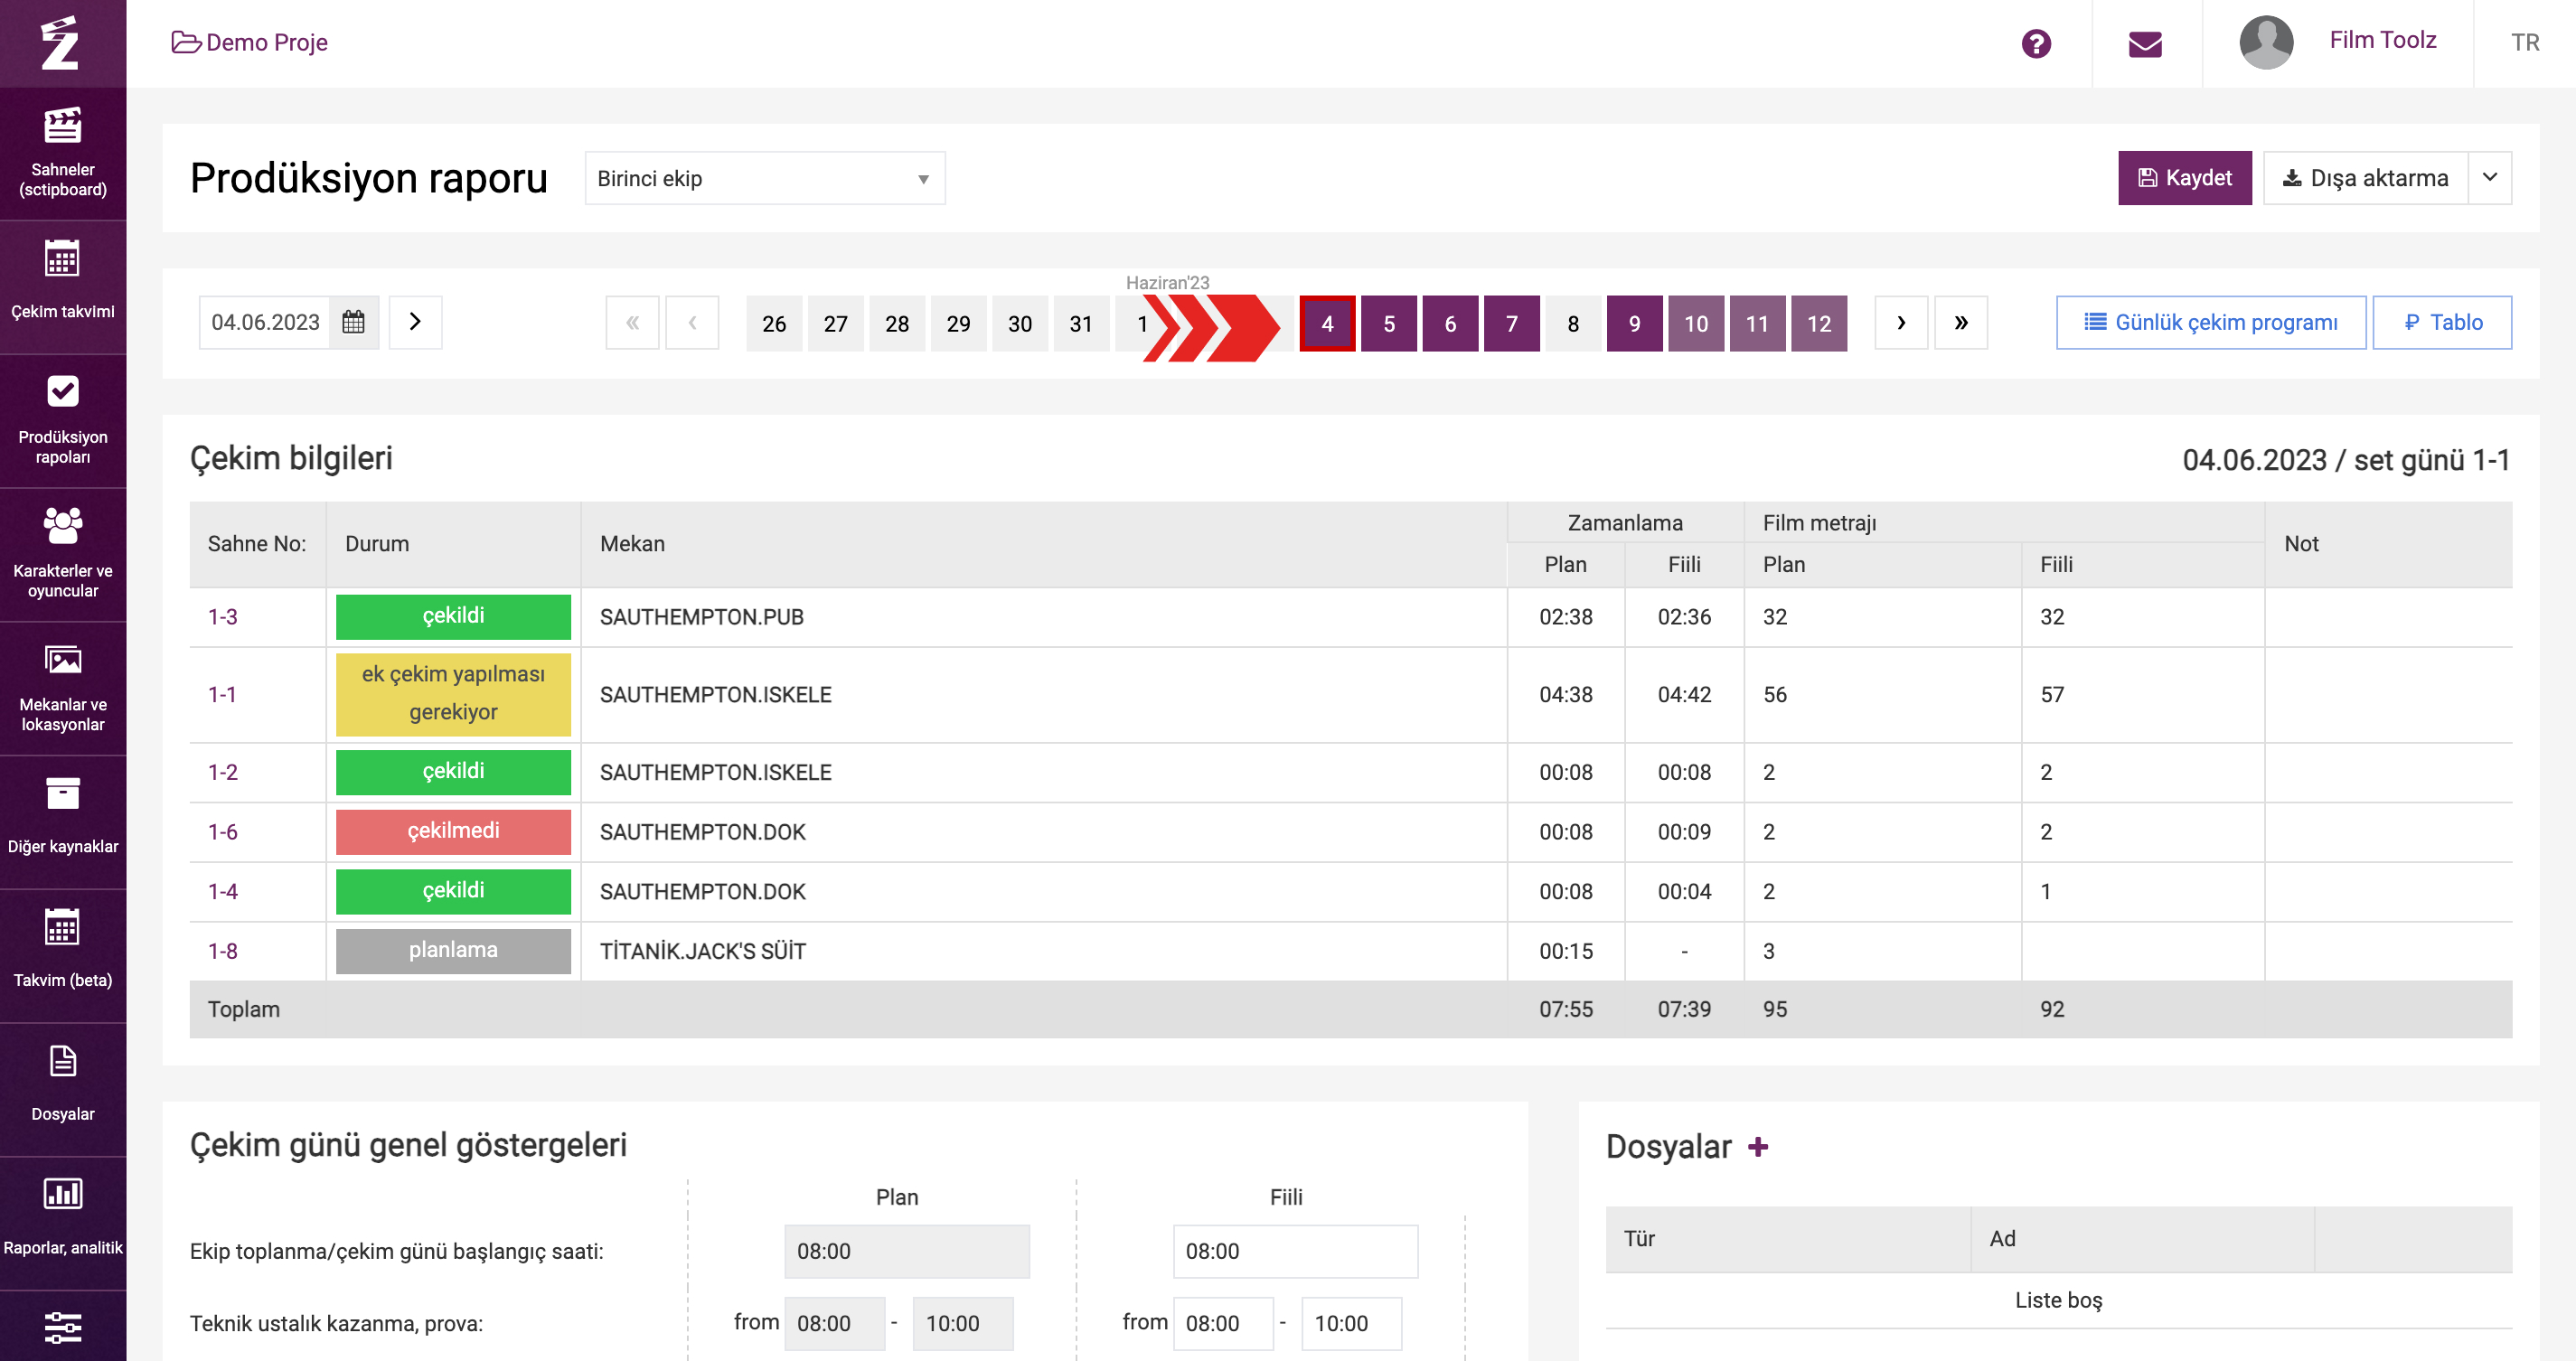
Task: Click Fiili time 04:42 for scene 1-1
Action: (1684, 694)
